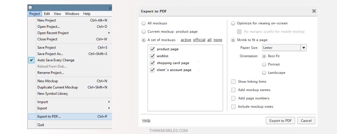Enable Add page numbers checkbox
The image size is (337, 134).
(x=234, y=98)
